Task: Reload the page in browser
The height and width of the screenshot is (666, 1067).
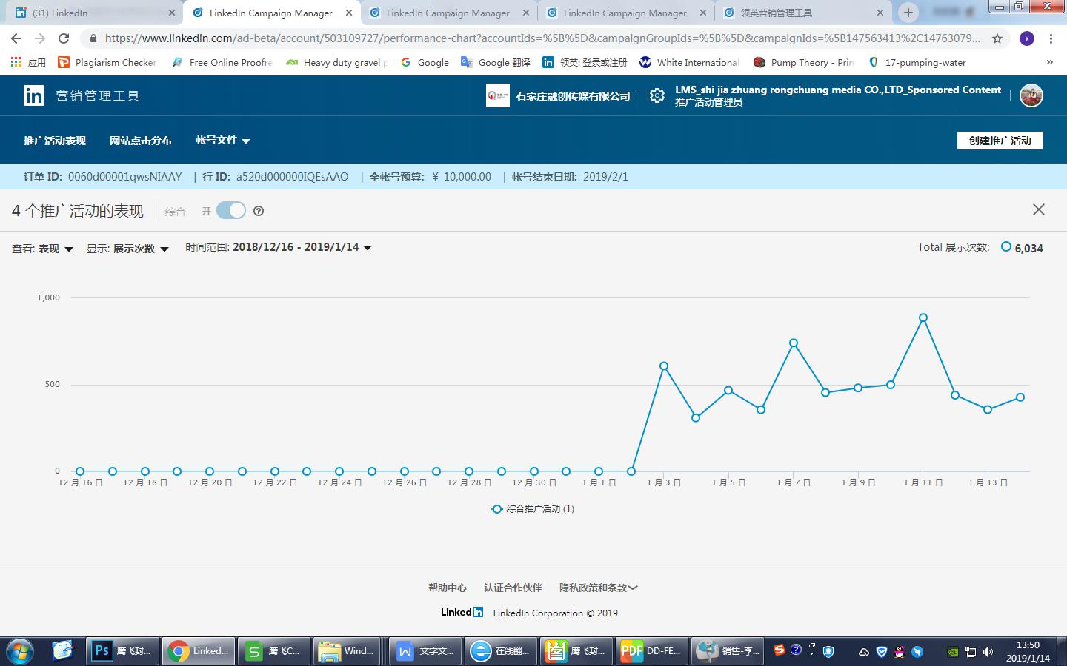Action: pos(64,38)
